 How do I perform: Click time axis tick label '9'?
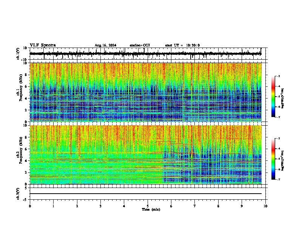click(242, 206)
